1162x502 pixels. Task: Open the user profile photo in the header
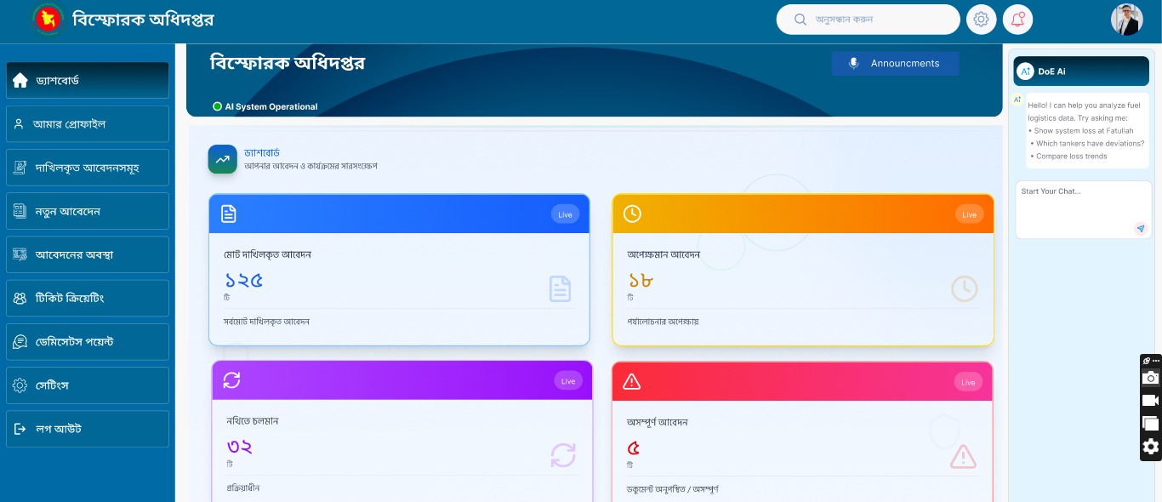[1127, 20]
